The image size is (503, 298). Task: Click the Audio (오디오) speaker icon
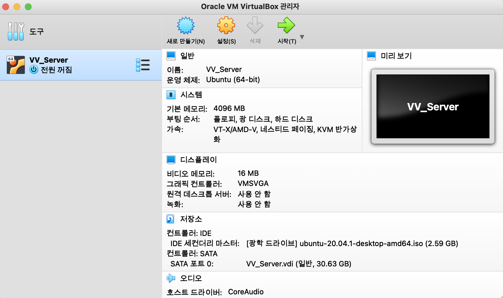pyautogui.click(x=171, y=278)
